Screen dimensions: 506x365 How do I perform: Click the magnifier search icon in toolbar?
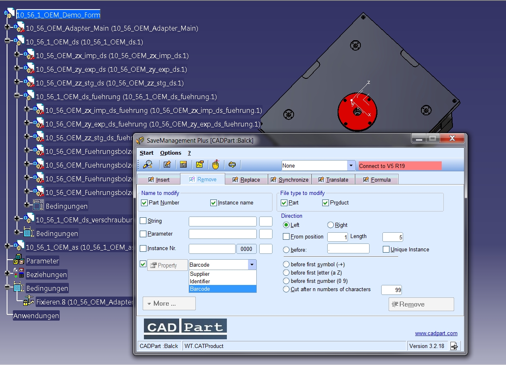pyautogui.click(x=148, y=165)
